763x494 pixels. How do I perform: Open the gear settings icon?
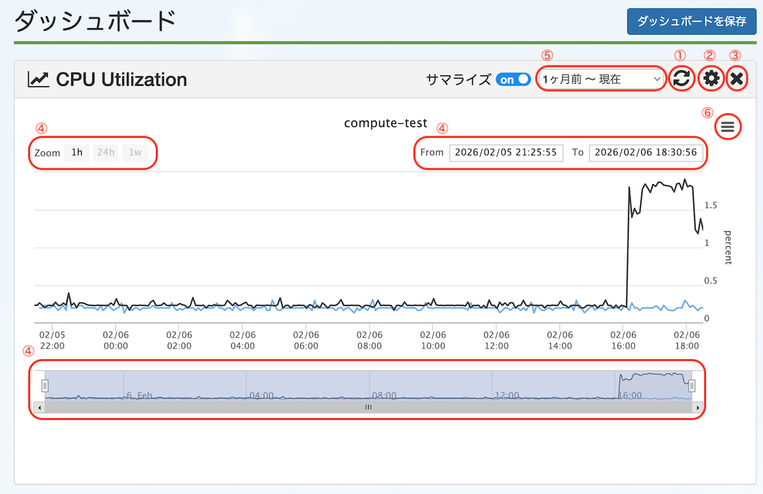coord(711,79)
